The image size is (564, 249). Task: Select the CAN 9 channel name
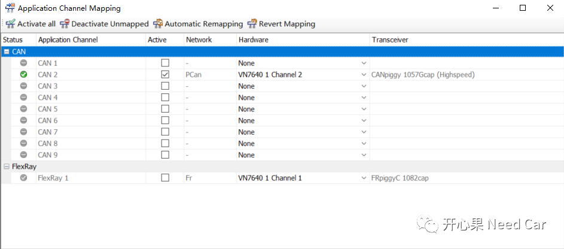pos(48,156)
